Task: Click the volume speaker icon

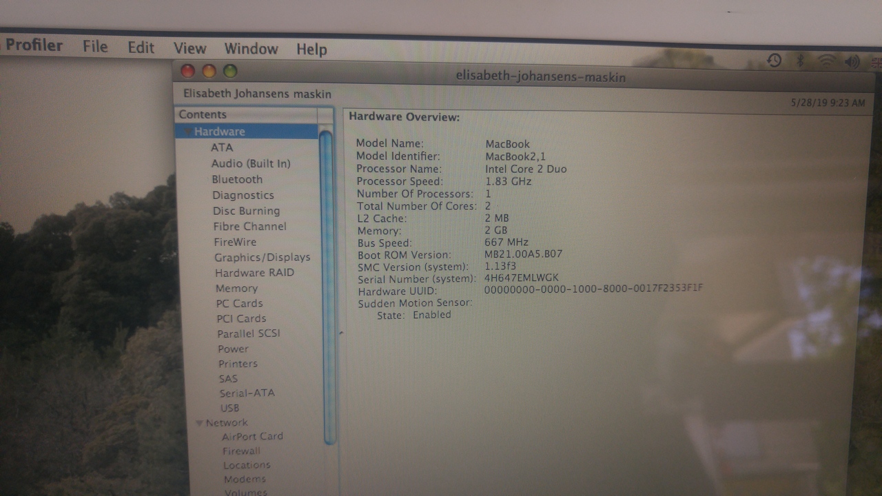Action: pyautogui.click(x=852, y=62)
